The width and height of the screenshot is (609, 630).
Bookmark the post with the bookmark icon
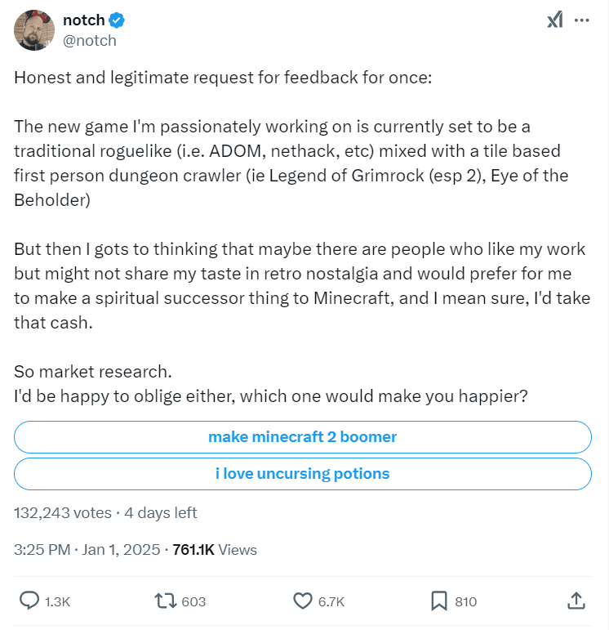[x=439, y=601]
